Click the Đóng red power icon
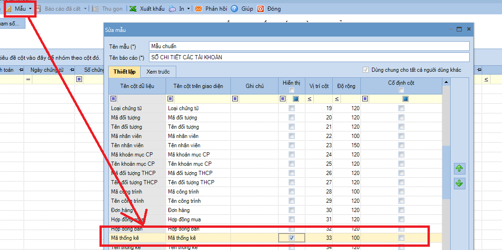 click(x=260, y=9)
